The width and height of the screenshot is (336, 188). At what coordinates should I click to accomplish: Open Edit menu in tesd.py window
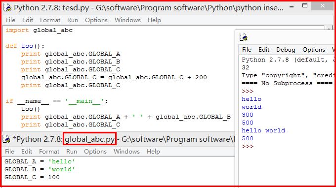pos(28,20)
